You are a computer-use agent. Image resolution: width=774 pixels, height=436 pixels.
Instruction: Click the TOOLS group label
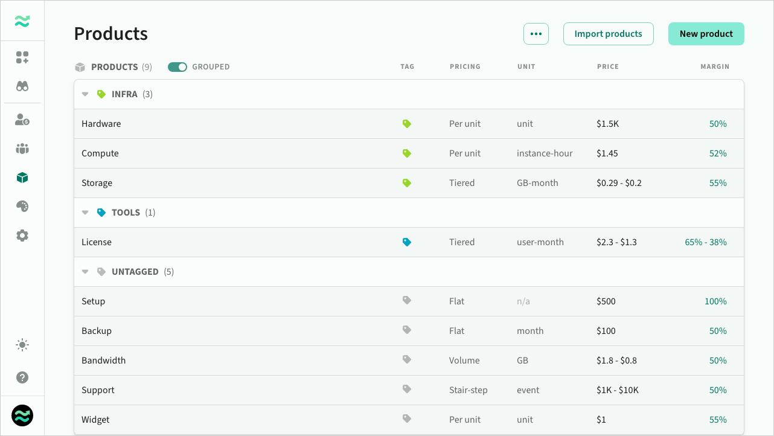tap(126, 213)
